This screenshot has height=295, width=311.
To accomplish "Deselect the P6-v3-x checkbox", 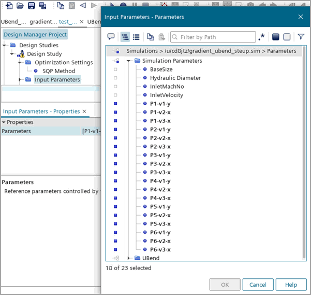I will 115,249.
